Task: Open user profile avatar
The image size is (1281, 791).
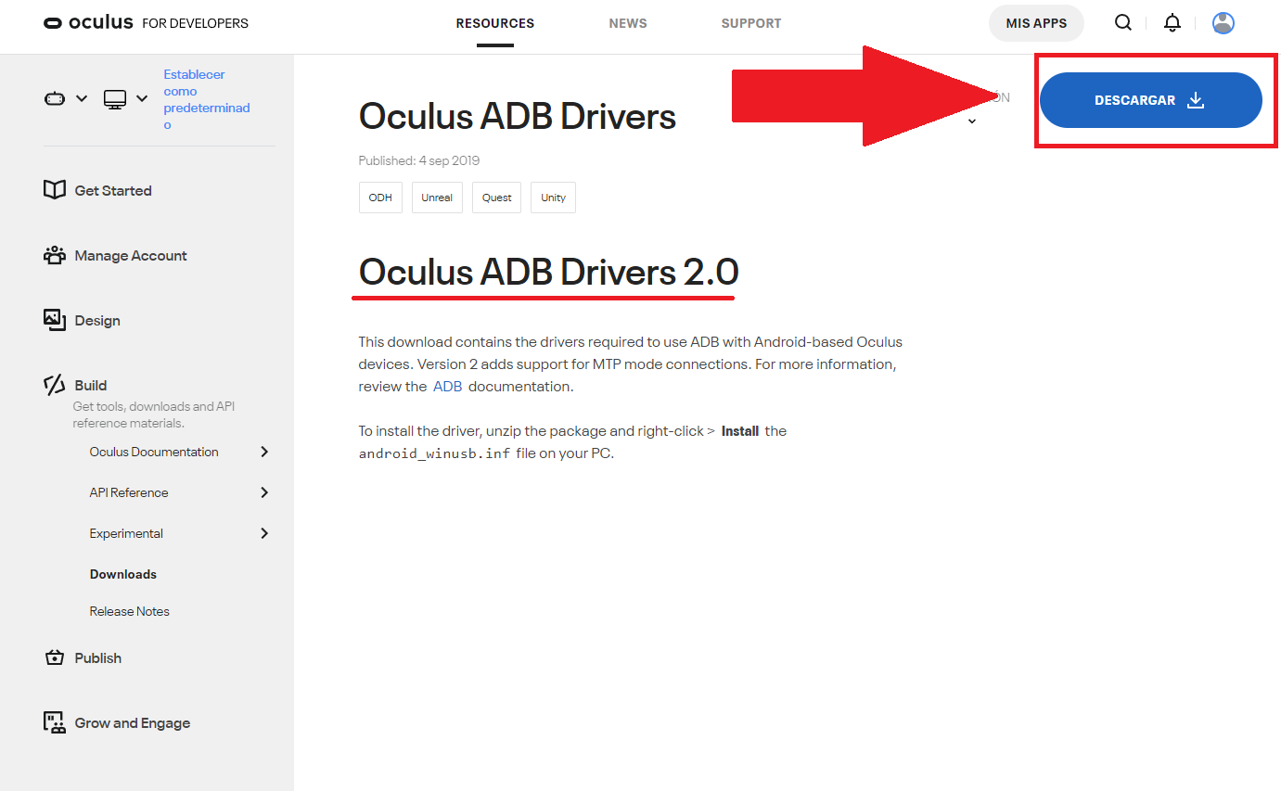Action: click(1223, 23)
